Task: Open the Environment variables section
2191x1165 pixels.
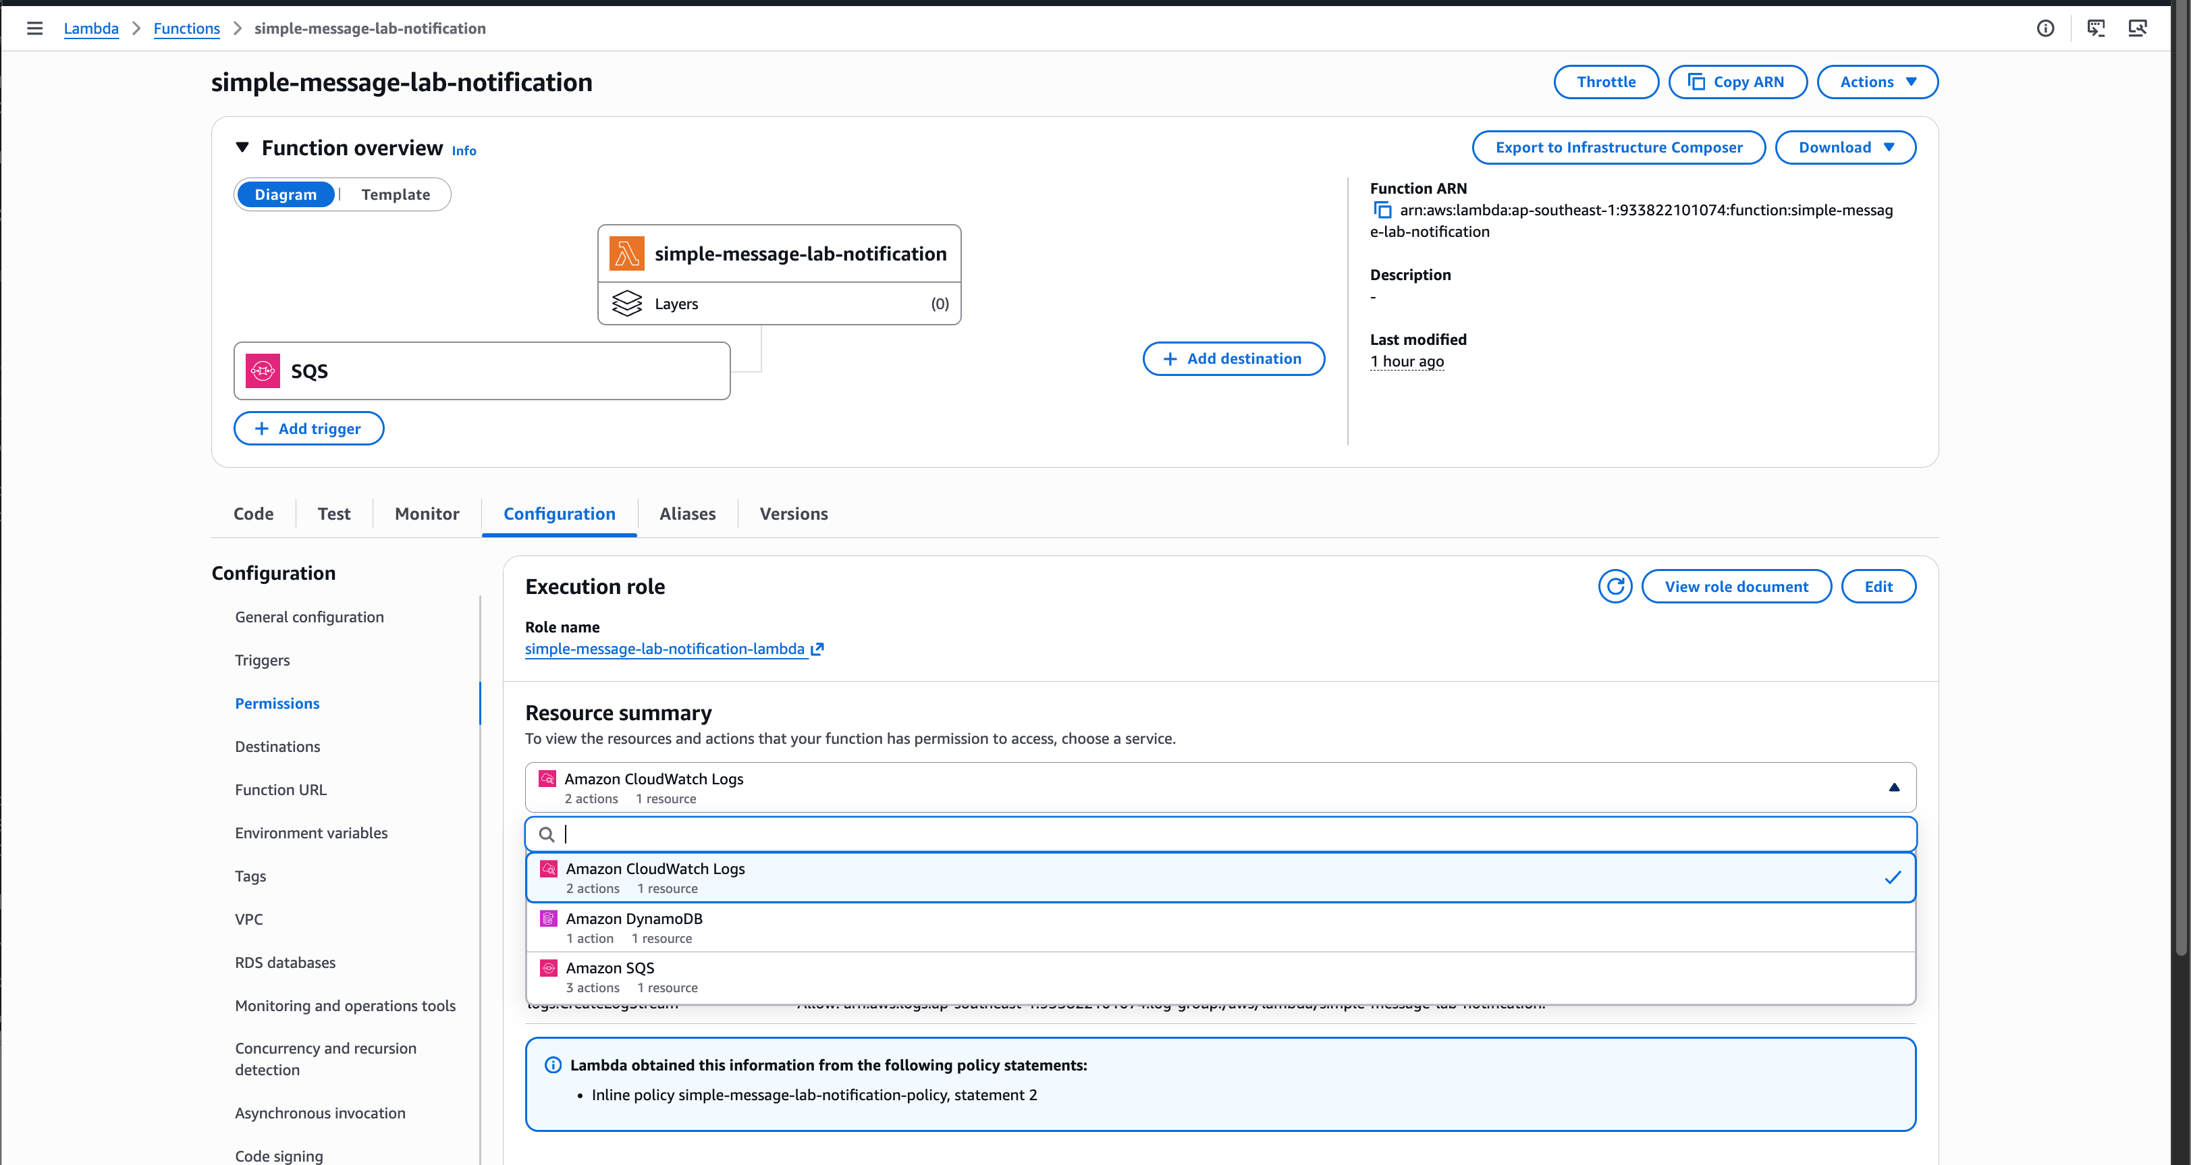Action: click(311, 834)
